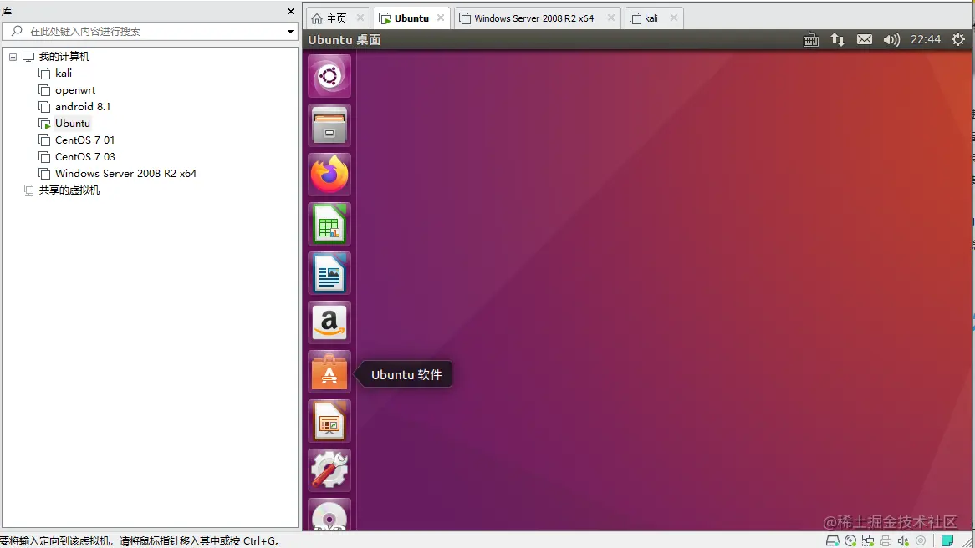Viewport: 975px width, 548px height.
Task: Click the DVD disc launcher icon
Action: pyautogui.click(x=329, y=515)
